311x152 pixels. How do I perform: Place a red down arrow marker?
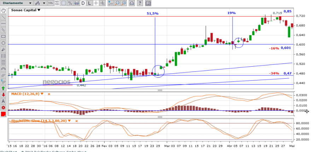[x=4, y=95]
